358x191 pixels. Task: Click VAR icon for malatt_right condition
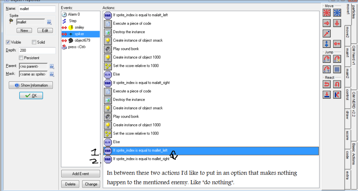click(108, 83)
